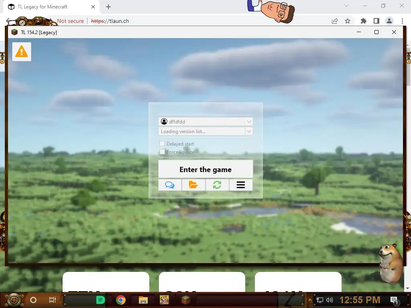Click the account avatar icon beside dffdfdd
The image size is (411, 308).
[164, 122]
